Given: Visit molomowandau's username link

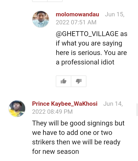Looking at the screenshot, I should pos(77,14).
